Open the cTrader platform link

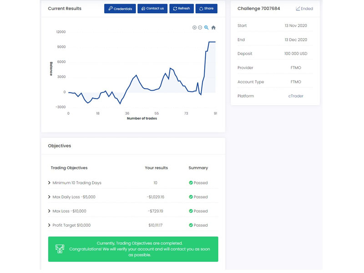tap(296, 96)
